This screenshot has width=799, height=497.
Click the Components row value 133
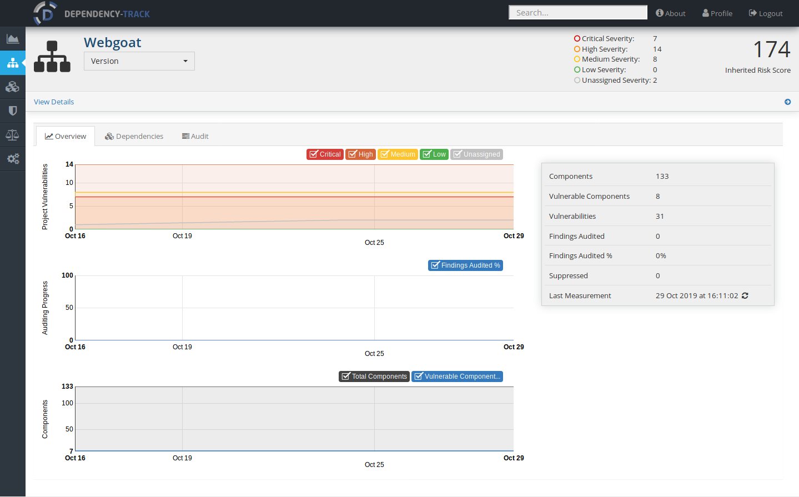coord(662,177)
